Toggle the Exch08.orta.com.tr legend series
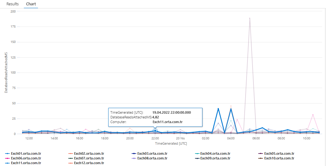The image size is (326, 166). click(149, 158)
